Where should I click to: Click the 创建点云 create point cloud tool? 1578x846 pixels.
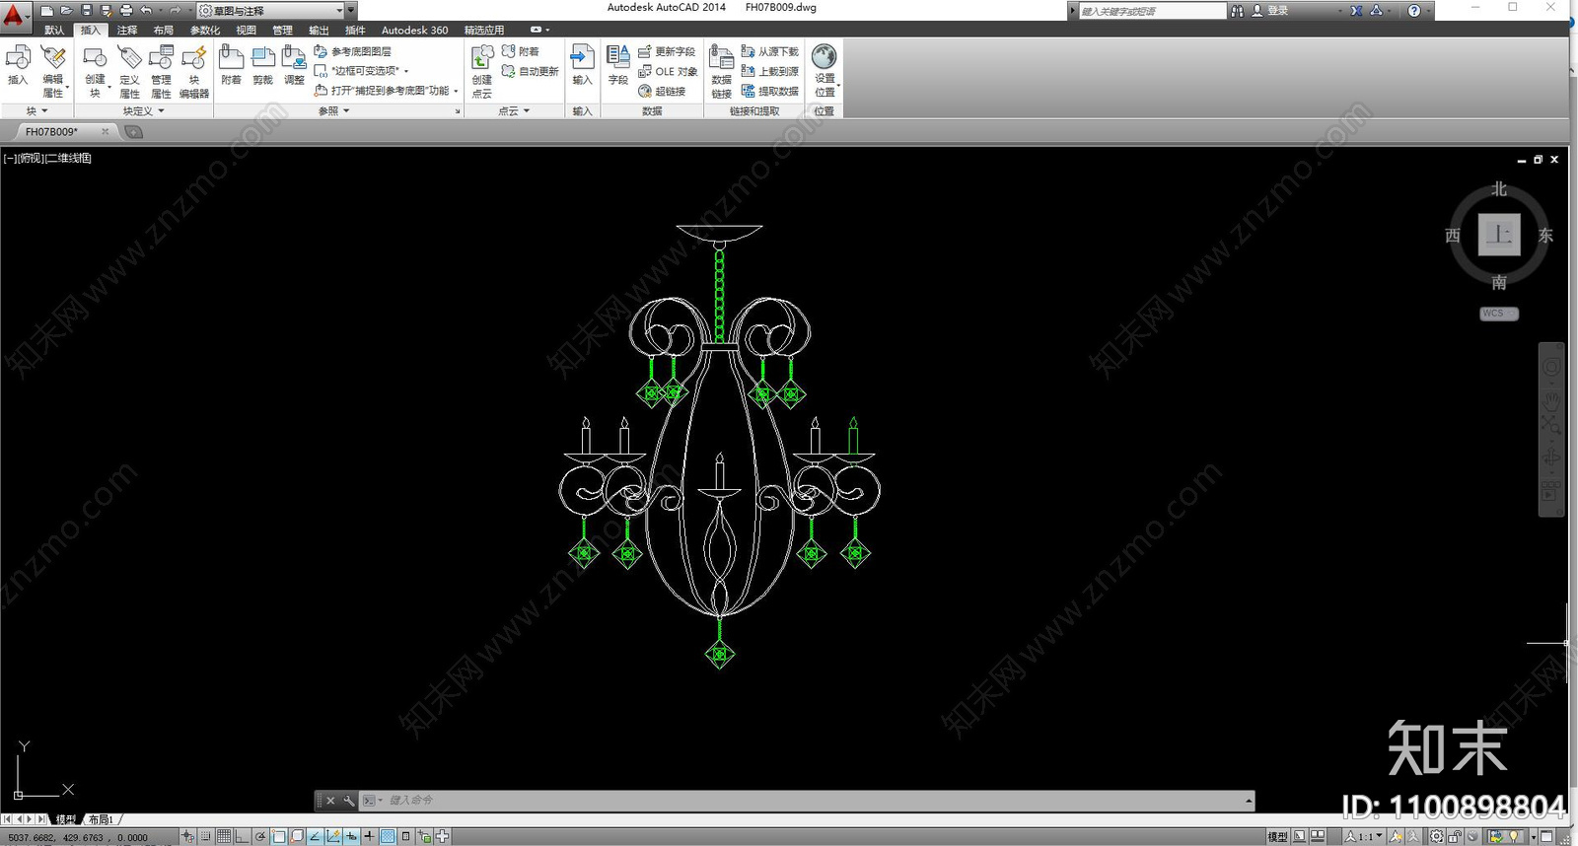[x=481, y=71]
